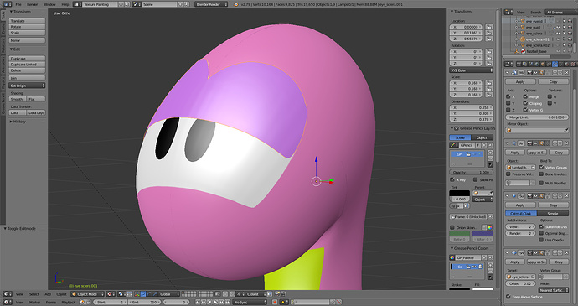Click the Grease Pencil Tint black color swatch

[459, 193]
